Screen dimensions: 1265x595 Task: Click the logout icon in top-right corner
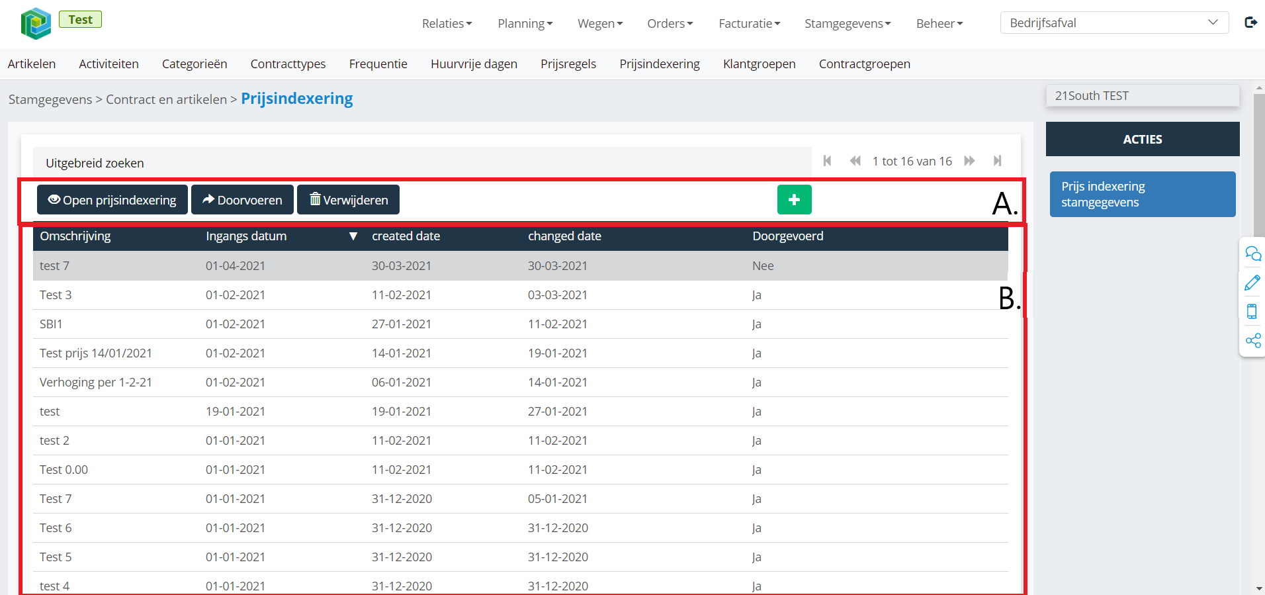pyautogui.click(x=1250, y=23)
